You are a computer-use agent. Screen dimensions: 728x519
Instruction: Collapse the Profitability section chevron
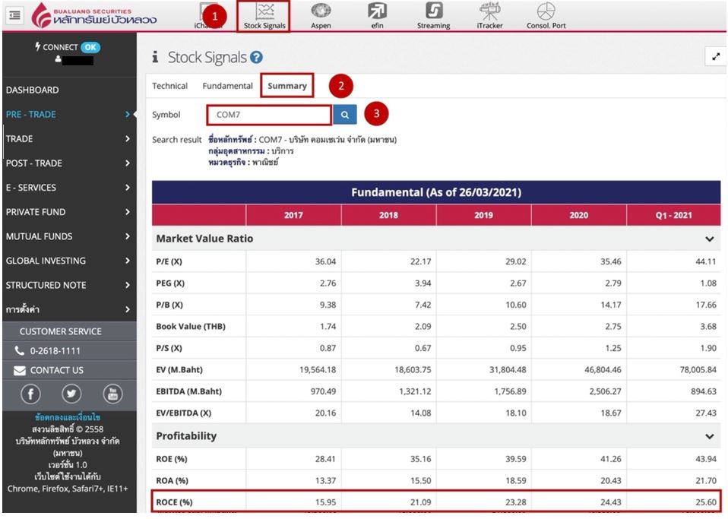point(710,436)
